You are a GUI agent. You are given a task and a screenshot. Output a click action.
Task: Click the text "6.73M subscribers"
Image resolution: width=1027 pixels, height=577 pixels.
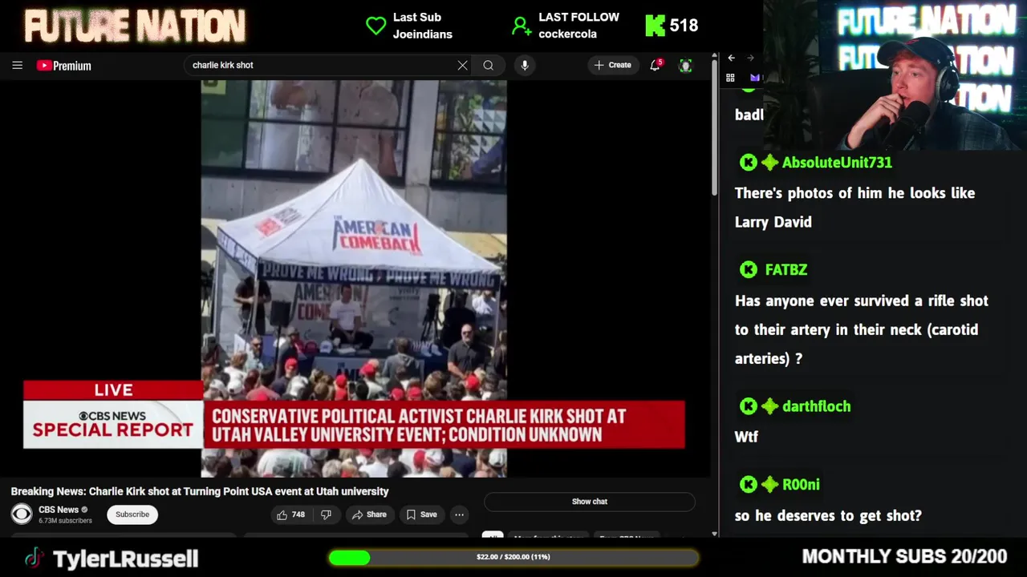(x=66, y=521)
